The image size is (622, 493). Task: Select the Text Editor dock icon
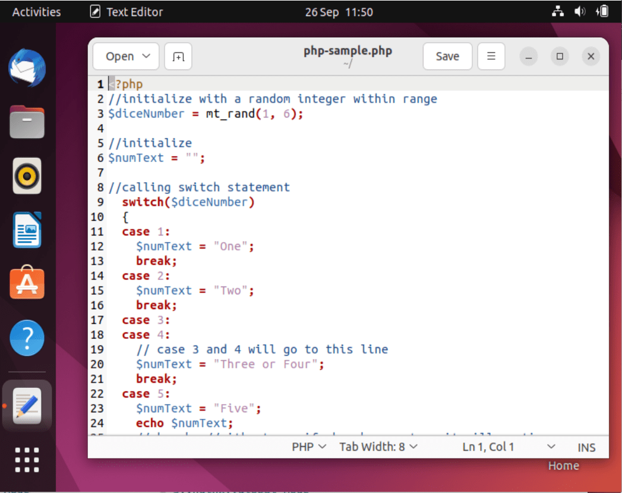coord(27,406)
